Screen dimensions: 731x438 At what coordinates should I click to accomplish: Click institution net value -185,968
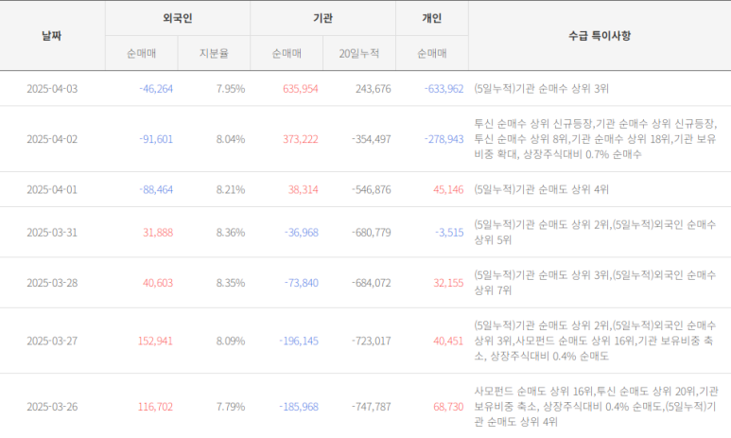[x=299, y=407]
